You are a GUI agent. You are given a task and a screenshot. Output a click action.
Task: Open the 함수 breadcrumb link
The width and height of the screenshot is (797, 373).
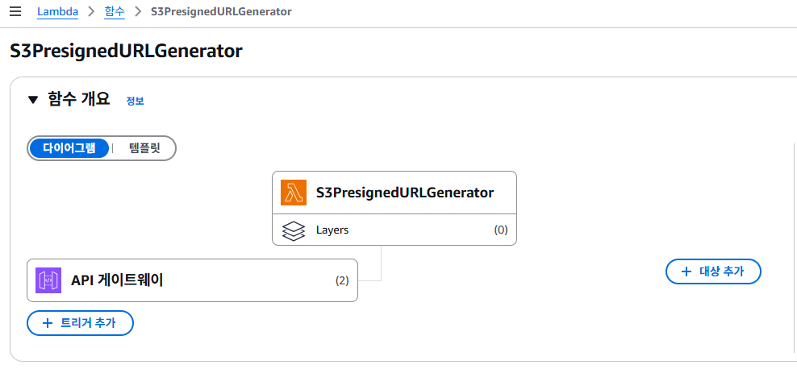(x=115, y=11)
